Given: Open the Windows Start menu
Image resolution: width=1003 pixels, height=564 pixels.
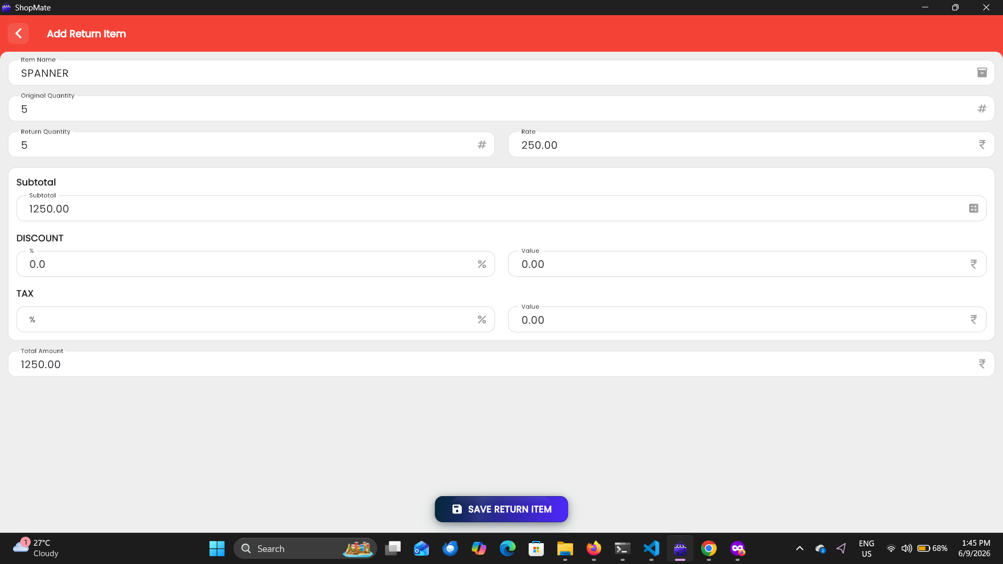Looking at the screenshot, I should click(x=217, y=548).
